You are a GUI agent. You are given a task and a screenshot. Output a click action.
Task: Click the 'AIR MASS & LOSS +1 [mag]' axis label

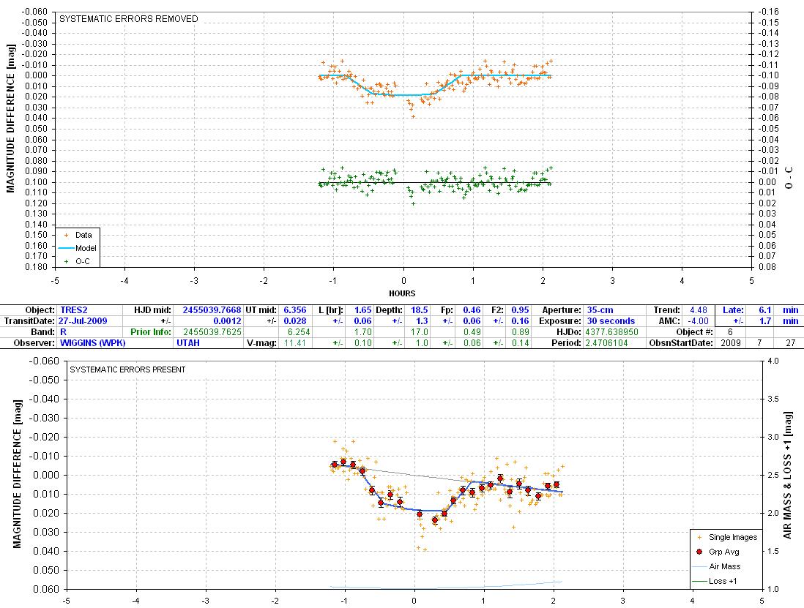pyautogui.click(x=788, y=475)
